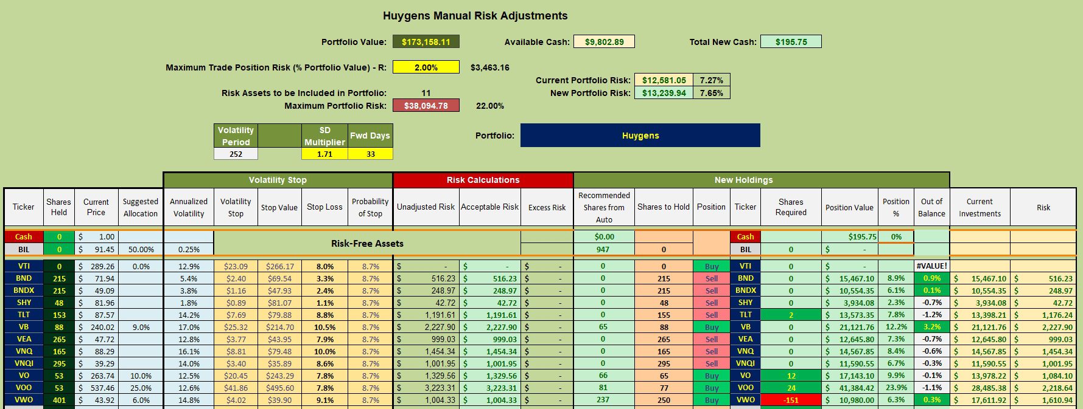
Task: Select the 7.27% current risk percentage
Action: coord(711,80)
